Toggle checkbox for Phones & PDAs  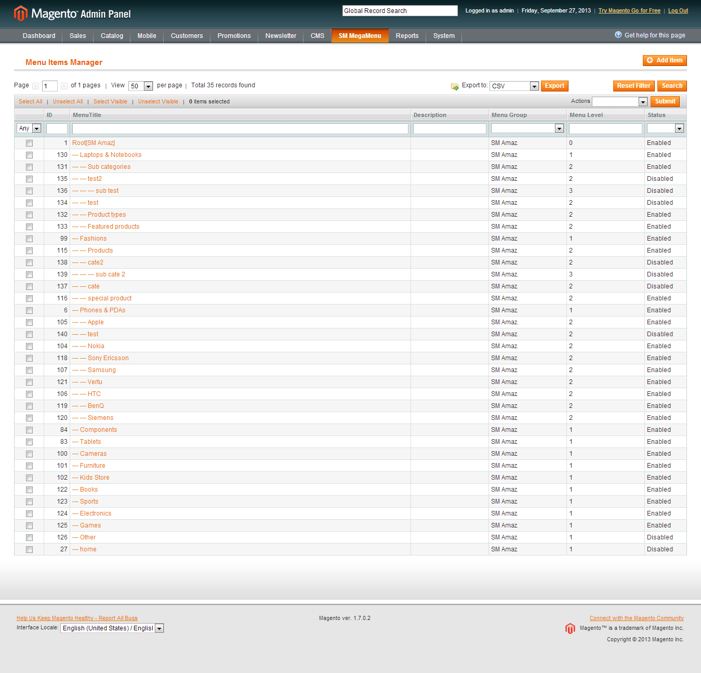pyautogui.click(x=29, y=310)
